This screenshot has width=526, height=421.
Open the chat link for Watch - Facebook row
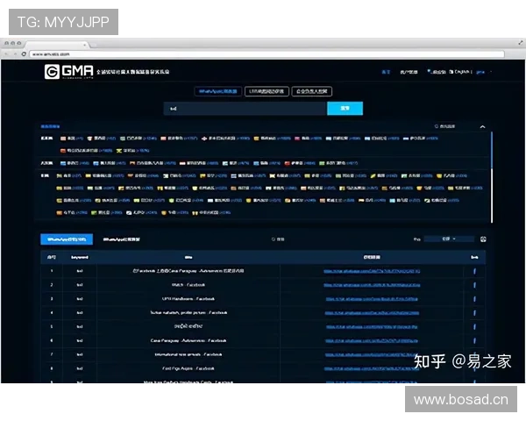(x=373, y=285)
